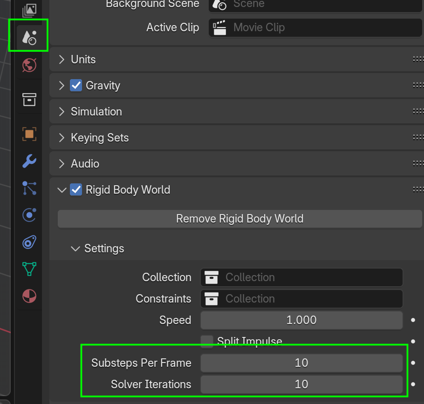Switch to the World properties tab
This screenshot has height=404, width=424.
pyautogui.click(x=29, y=65)
